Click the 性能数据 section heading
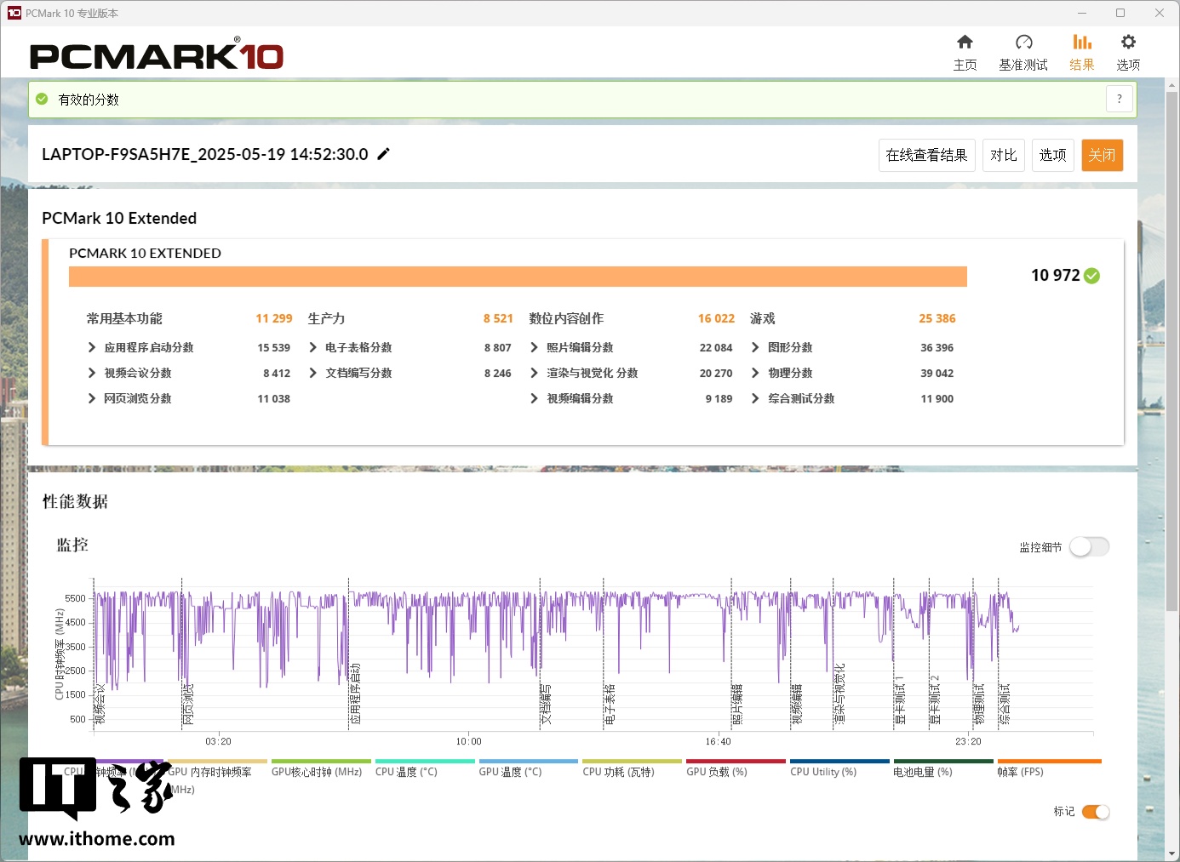This screenshot has height=862, width=1180. 75,501
